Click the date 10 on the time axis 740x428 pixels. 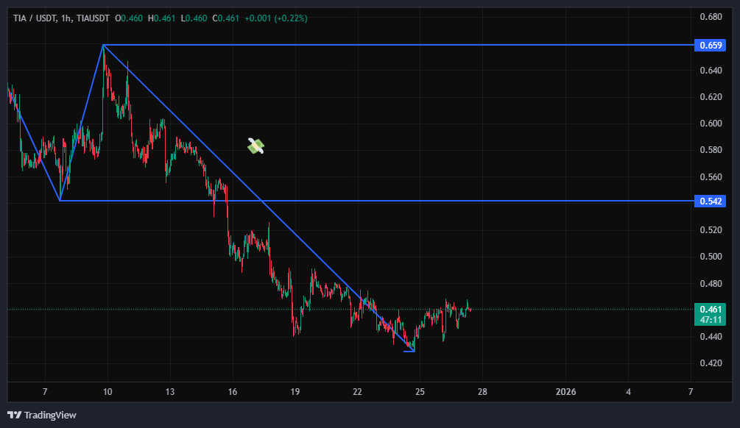[108, 392]
